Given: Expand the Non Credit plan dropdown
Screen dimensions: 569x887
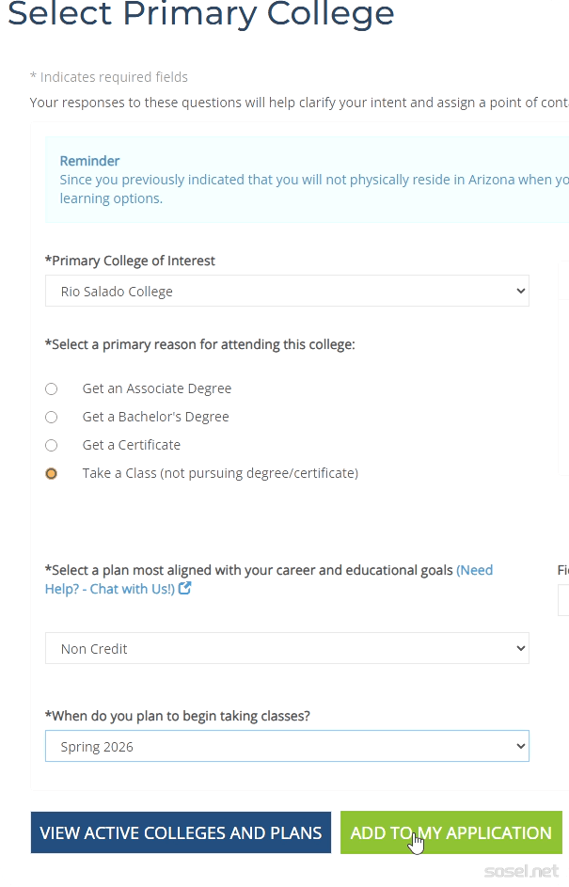Looking at the screenshot, I should pos(287,649).
